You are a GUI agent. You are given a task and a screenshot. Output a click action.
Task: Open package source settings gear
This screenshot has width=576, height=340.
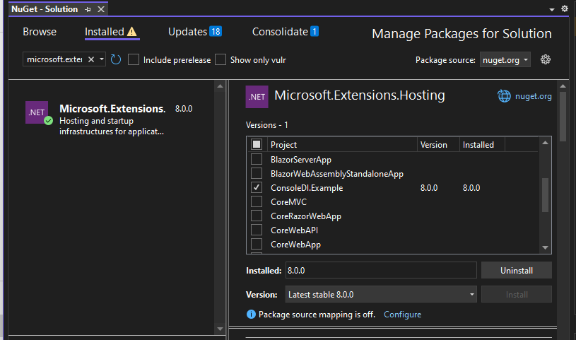[546, 60]
